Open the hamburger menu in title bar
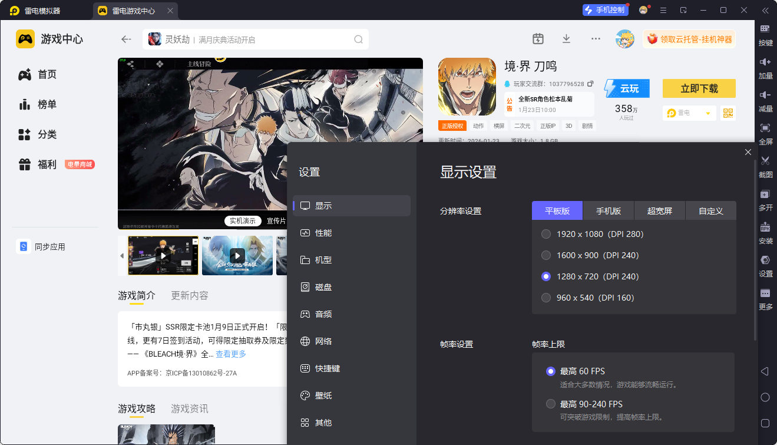777x445 pixels. point(663,11)
